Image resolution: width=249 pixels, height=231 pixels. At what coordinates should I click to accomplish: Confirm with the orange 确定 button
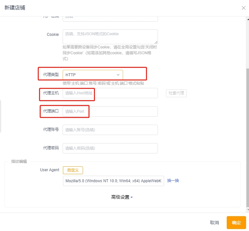tap(236, 223)
